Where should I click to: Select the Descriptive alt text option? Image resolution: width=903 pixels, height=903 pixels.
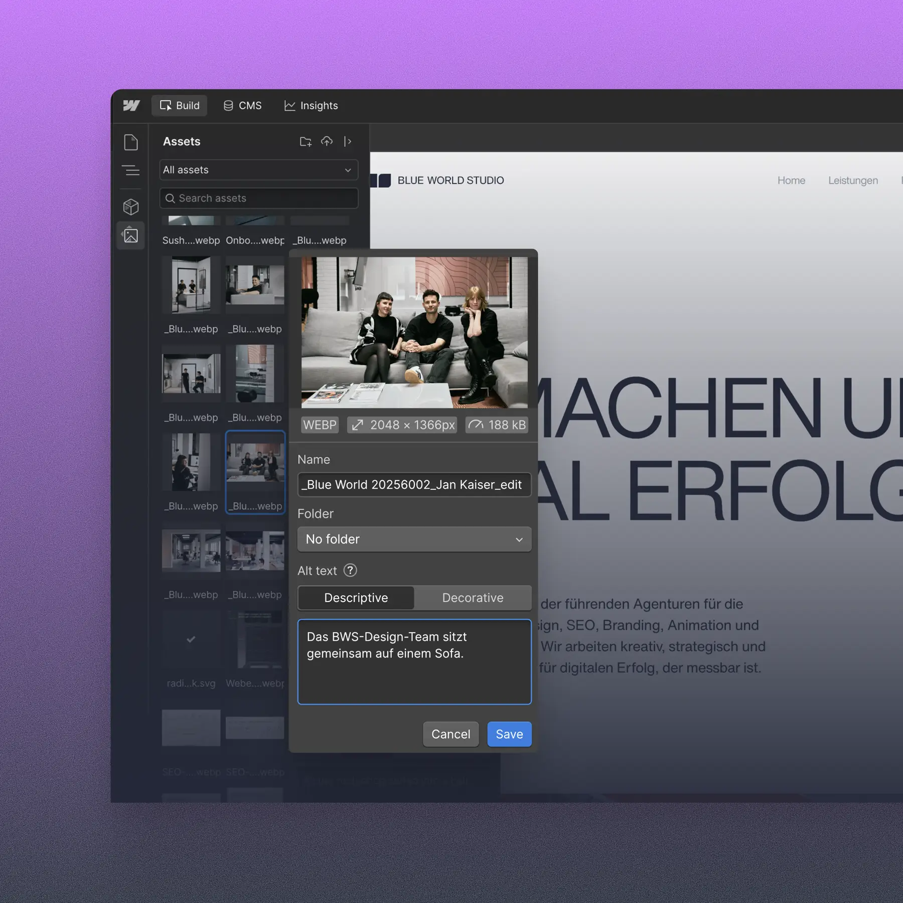pos(356,598)
